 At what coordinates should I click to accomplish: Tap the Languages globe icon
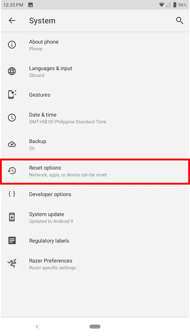(x=12, y=71)
